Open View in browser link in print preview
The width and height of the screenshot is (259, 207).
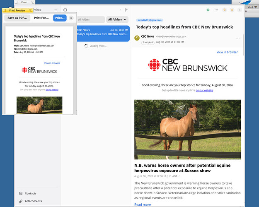tap(52, 63)
